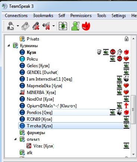Open the dropdown arrow beside Mute Speakers
The image size is (137, 162).
[54, 26]
